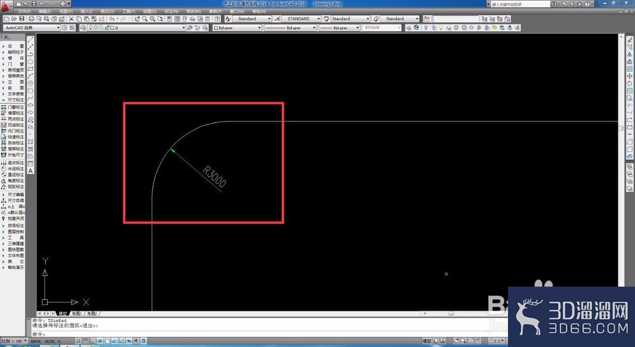635x347 pixels.
Task: Open the 格式(O) menu
Action: click(x=107, y=11)
